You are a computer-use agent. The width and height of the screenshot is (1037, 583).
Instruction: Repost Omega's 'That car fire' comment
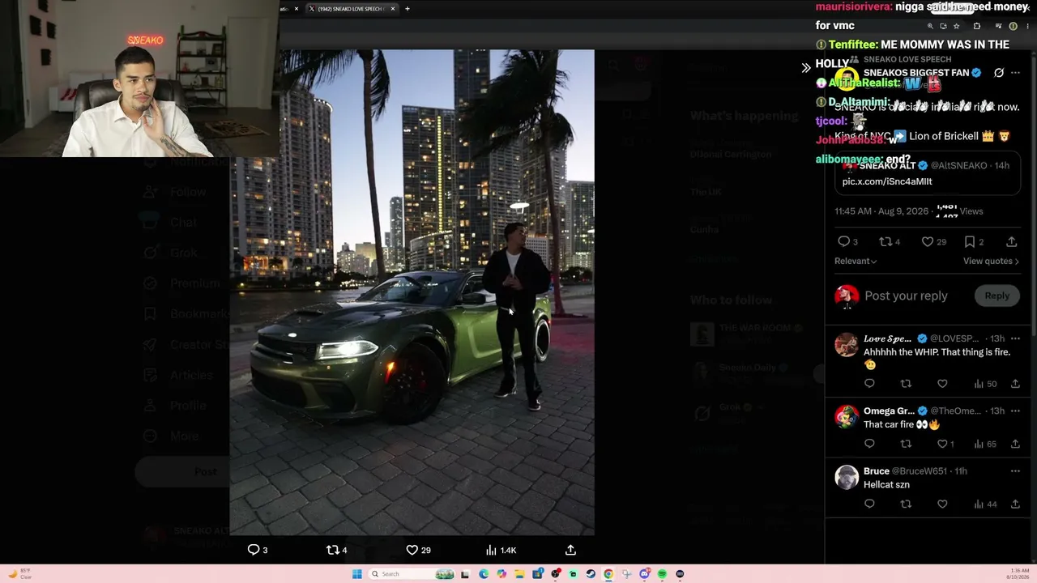(906, 444)
